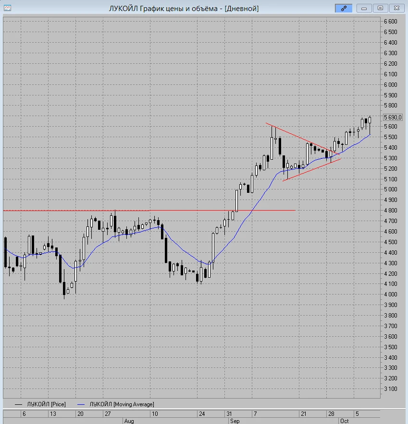
Task: Click date label 27 on the time axis
Action: (108, 414)
